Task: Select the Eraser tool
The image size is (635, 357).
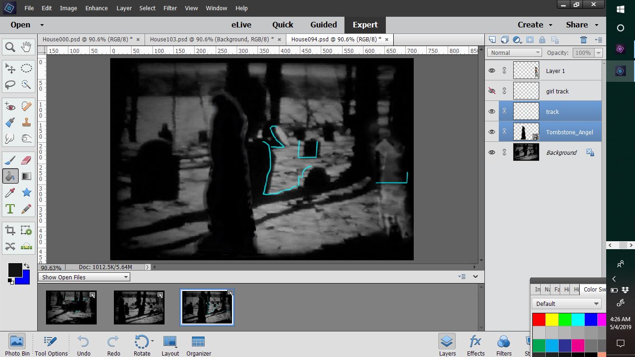Action: click(x=26, y=160)
